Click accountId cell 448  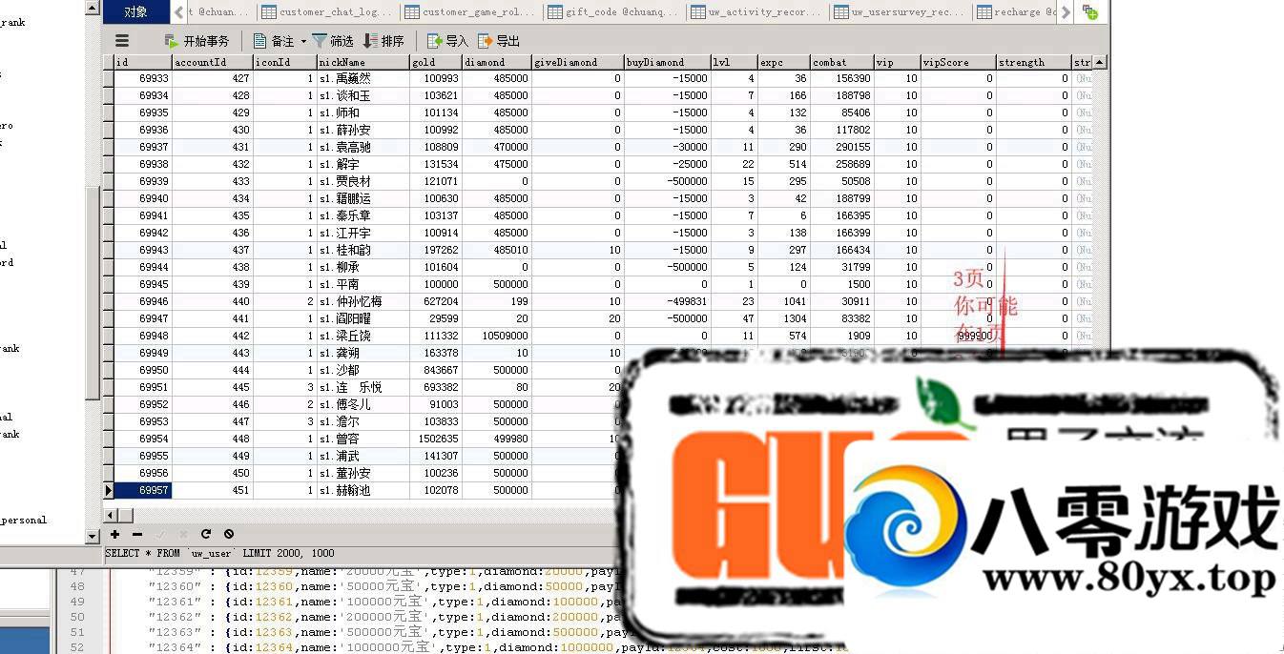pyautogui.click(x=213, y=439)
